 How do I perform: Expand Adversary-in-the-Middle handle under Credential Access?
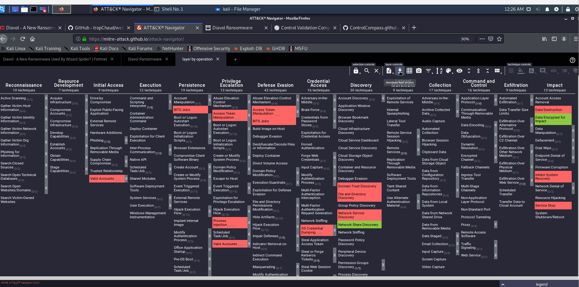coord(335,100)
